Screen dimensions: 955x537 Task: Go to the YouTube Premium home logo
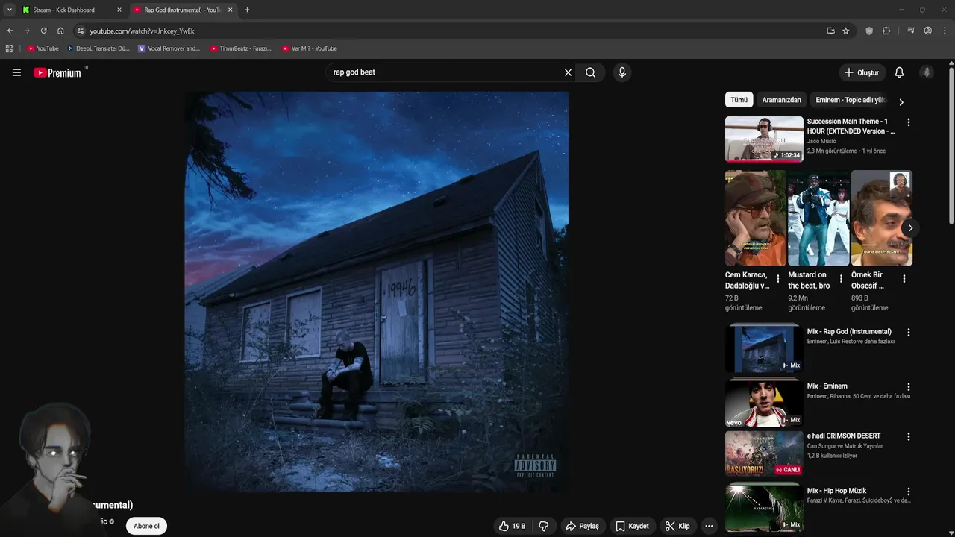click(x=58, y=72)
